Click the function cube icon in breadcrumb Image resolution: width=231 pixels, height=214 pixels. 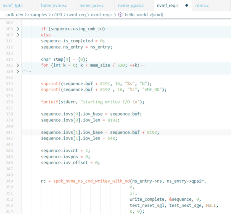coord(121,15)
